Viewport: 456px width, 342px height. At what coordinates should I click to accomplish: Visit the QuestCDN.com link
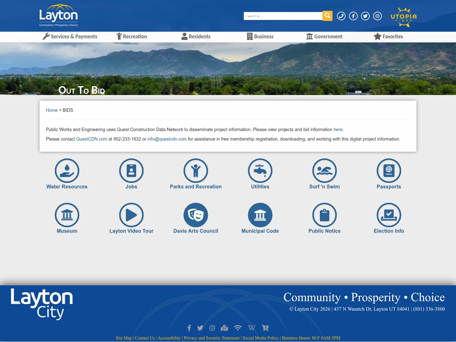92,139
